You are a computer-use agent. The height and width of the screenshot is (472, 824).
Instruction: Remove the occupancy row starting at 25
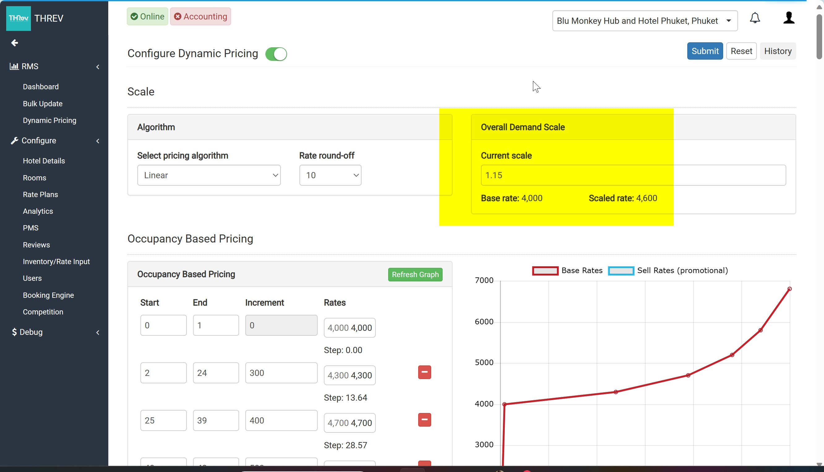tap(424, 420)
